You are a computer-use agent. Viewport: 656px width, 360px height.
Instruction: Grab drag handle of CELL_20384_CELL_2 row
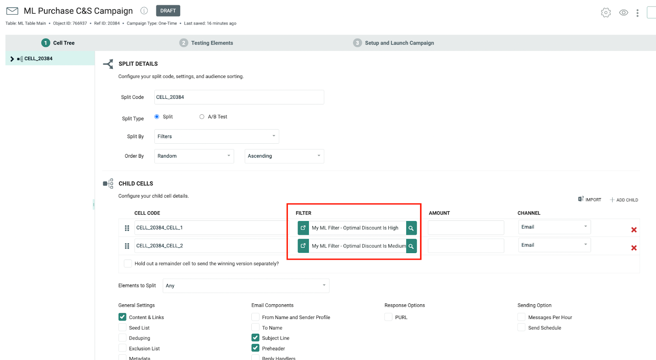click(x=127, y=246)
